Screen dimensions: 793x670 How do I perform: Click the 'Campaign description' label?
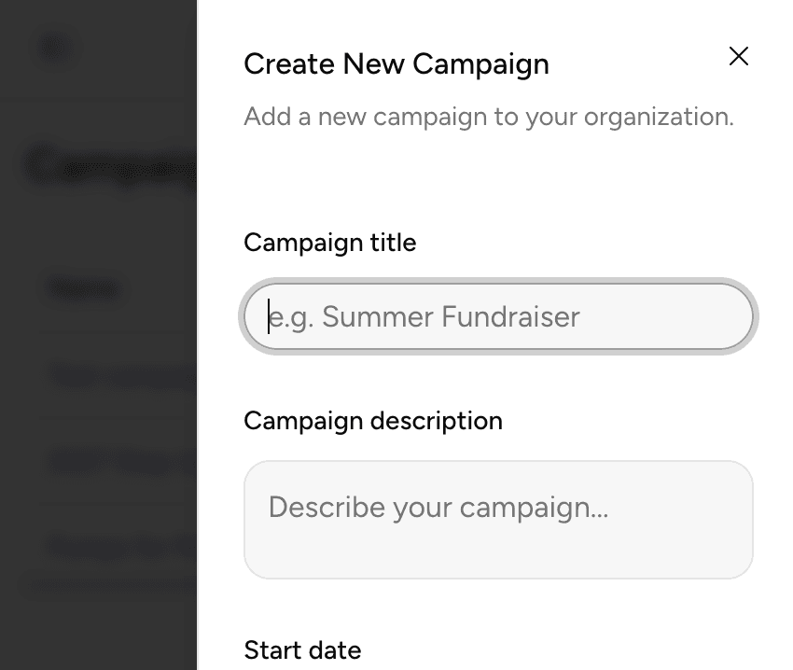(372, 421)
